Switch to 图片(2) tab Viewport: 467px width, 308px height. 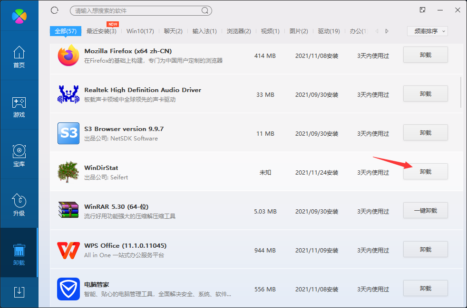tap(299, 31)
